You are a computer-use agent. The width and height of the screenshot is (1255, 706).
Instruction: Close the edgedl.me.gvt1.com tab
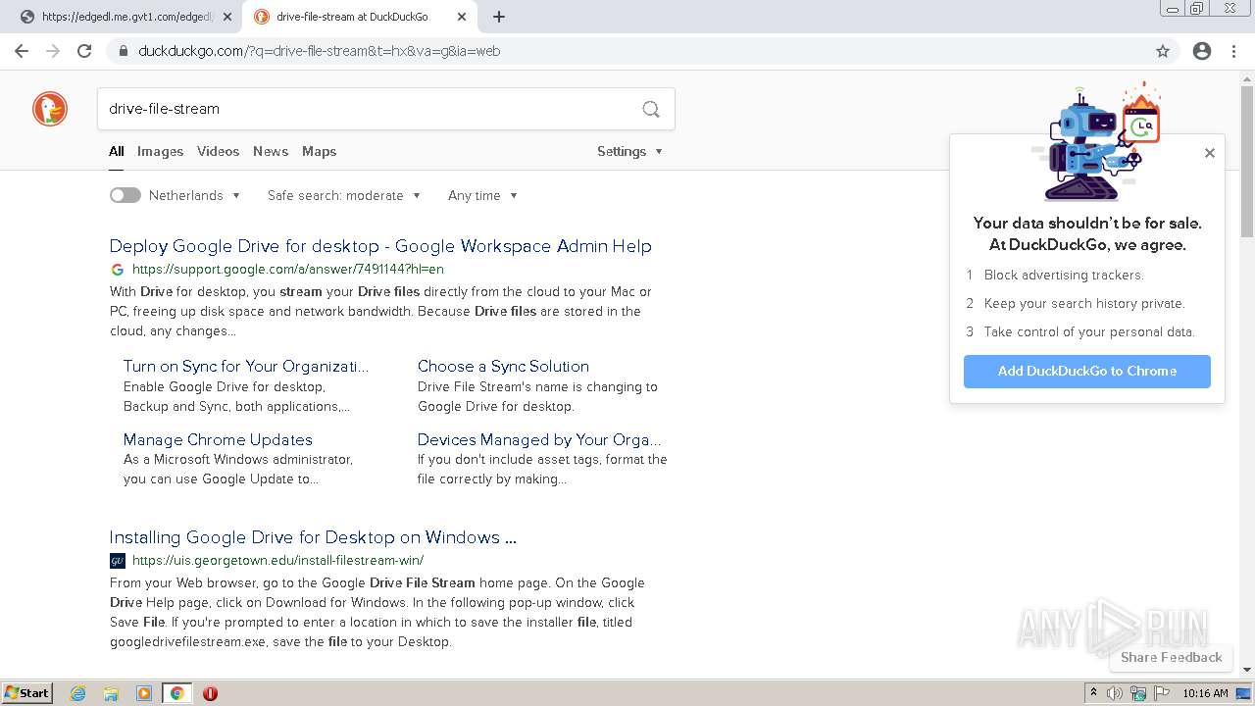tap(227, 17)
